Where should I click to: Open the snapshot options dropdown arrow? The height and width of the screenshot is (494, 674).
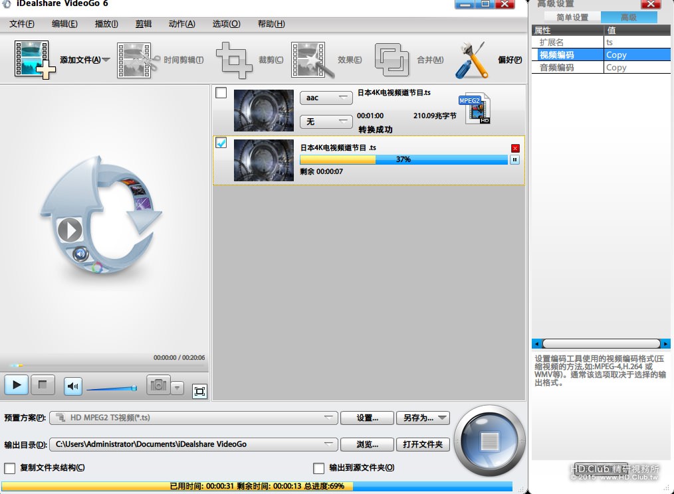click(177, 388)
